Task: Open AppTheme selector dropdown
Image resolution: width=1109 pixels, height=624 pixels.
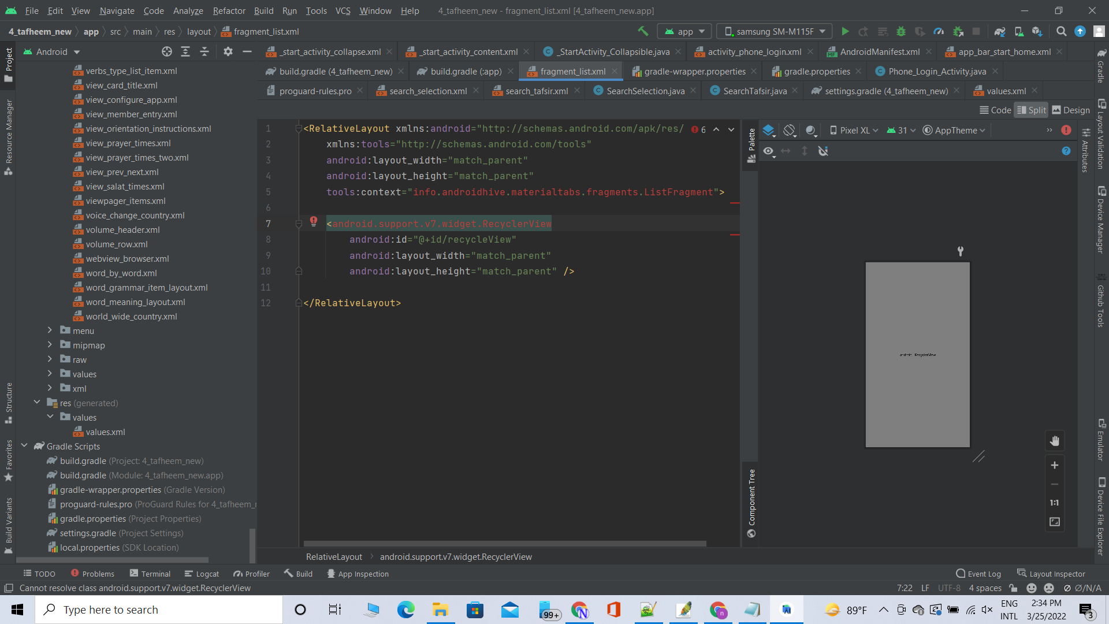Action: [954, 131]
